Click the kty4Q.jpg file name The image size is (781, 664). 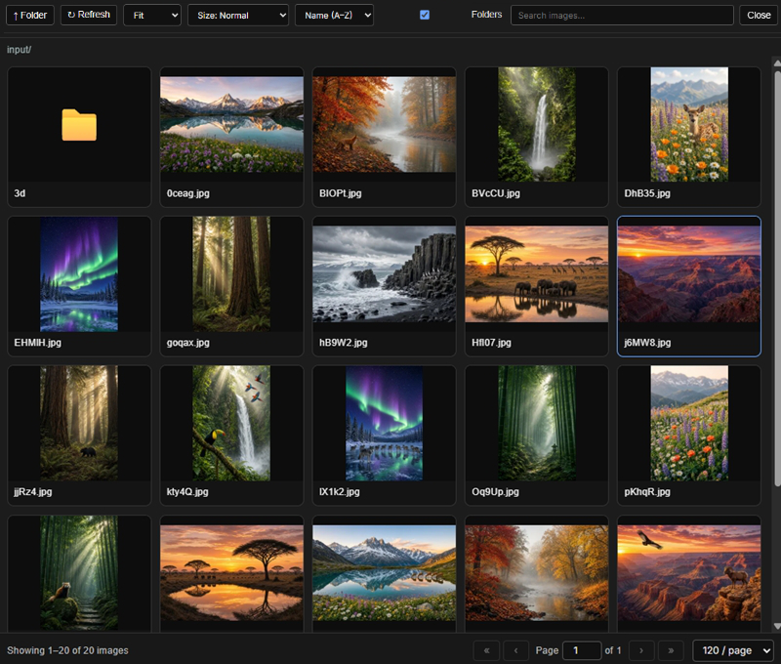tap(187, 492)
